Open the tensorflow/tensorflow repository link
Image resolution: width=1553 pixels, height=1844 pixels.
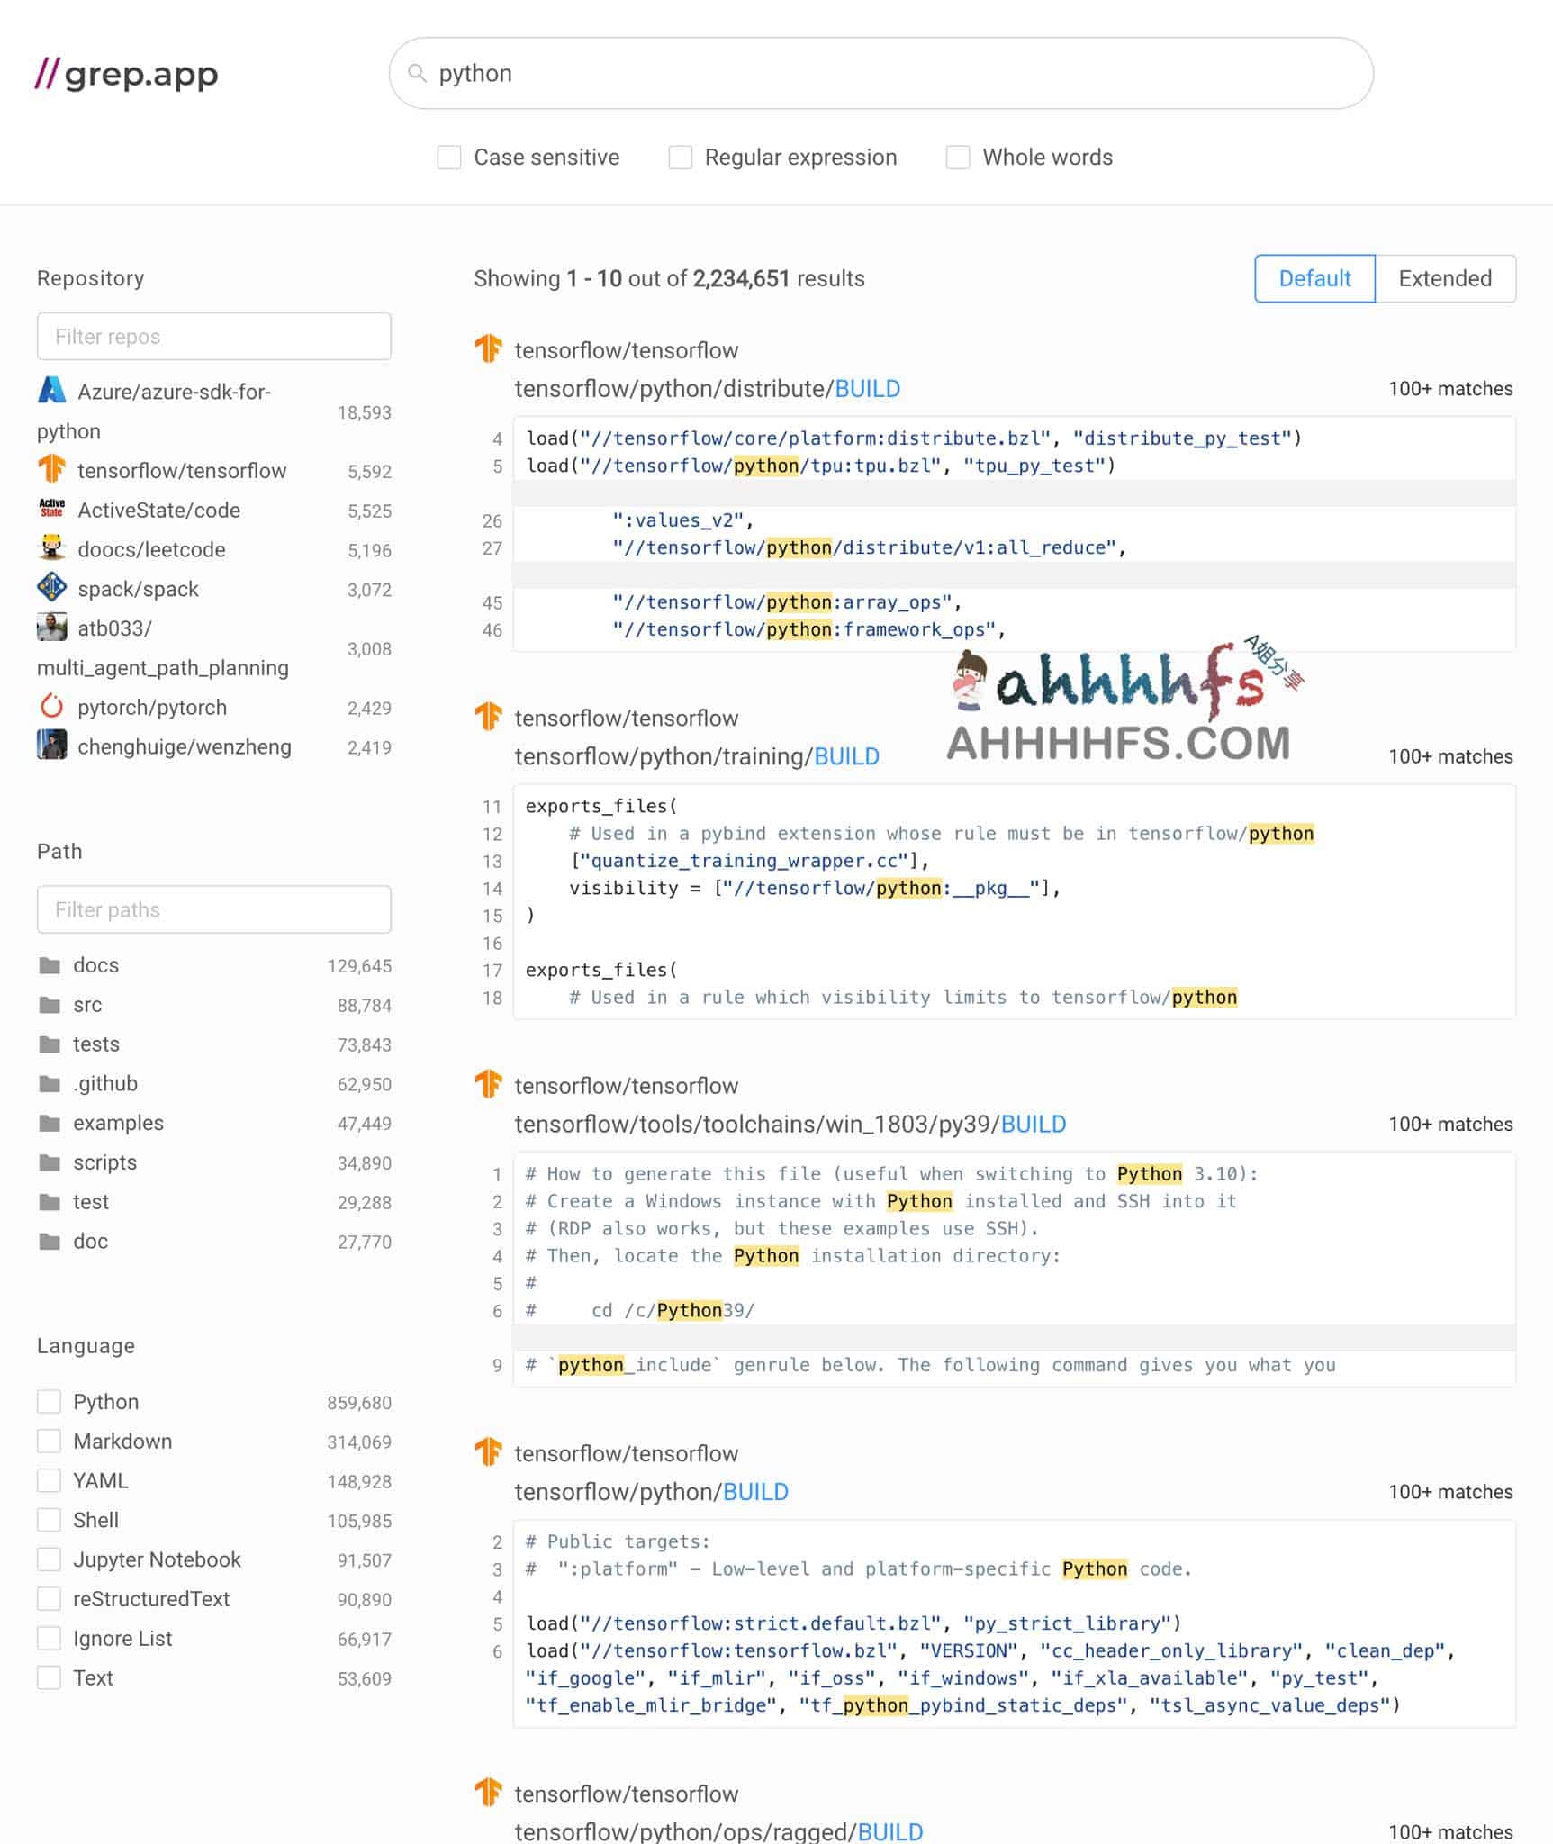[626, 350]
